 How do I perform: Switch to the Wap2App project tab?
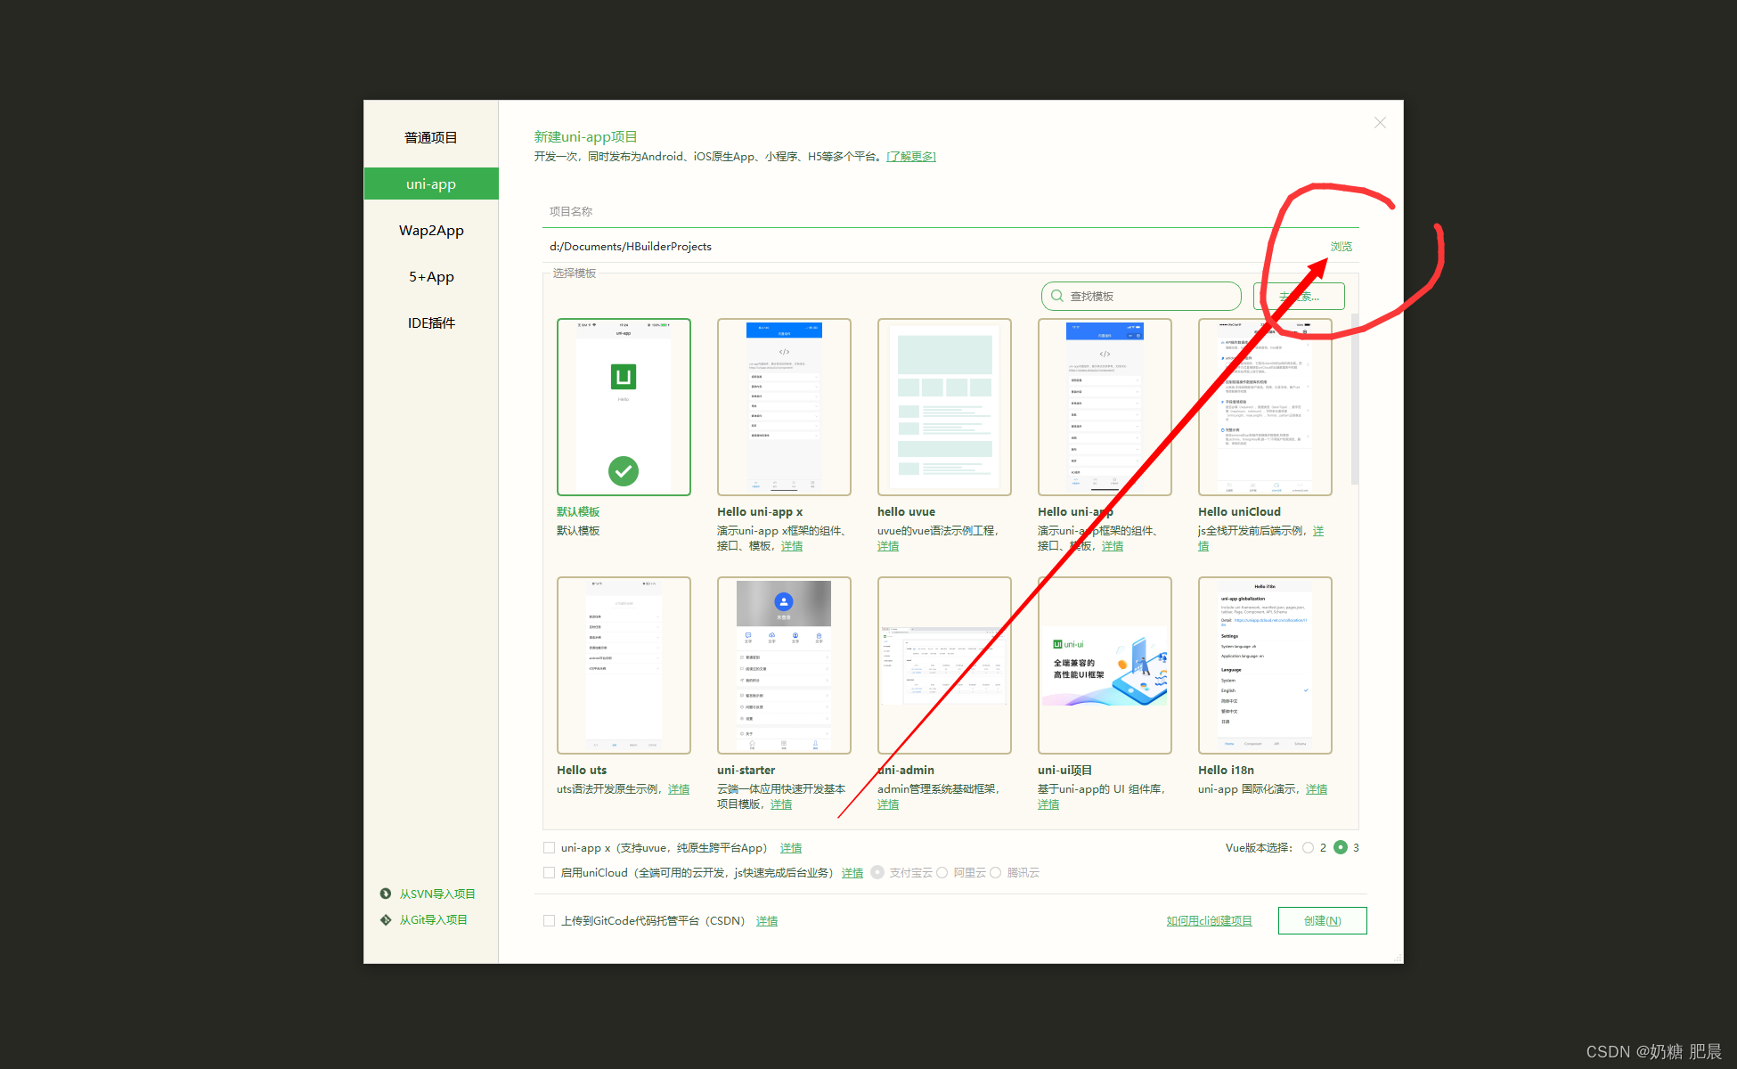(431, 231)
